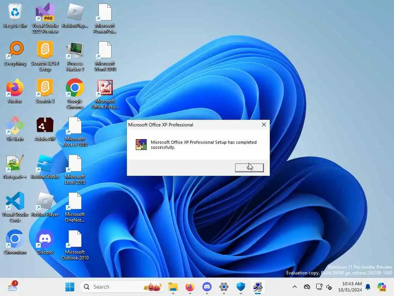Open the clock showing 10:43 AM
The image size is (394, 296).
350,287
